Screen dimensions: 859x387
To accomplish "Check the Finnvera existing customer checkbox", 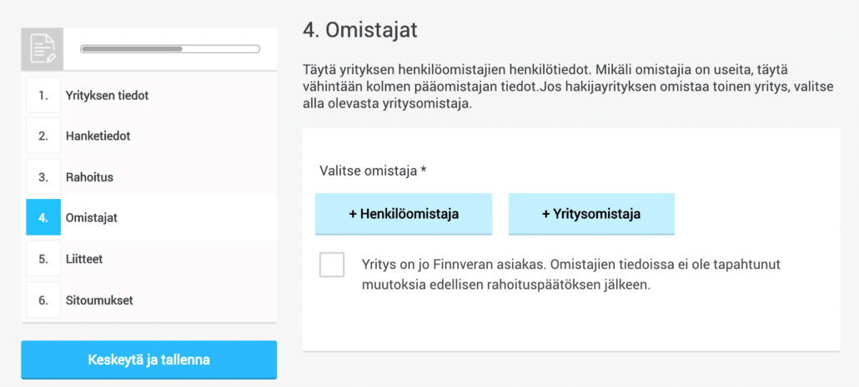I will click(x=332, y=265).
